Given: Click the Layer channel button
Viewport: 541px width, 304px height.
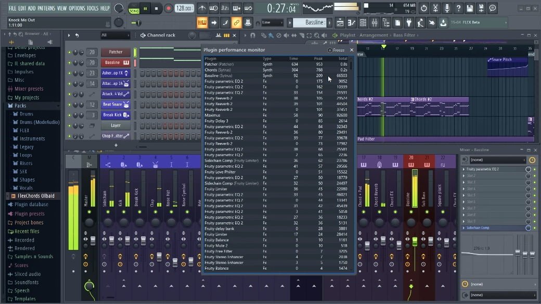Looking at the screenshot, I should [x=115, y=125].
